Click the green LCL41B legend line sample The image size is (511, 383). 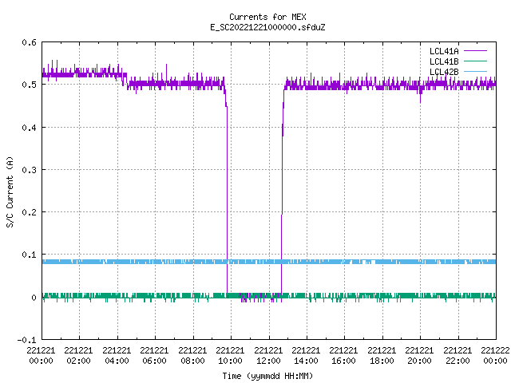coord(475,61)
